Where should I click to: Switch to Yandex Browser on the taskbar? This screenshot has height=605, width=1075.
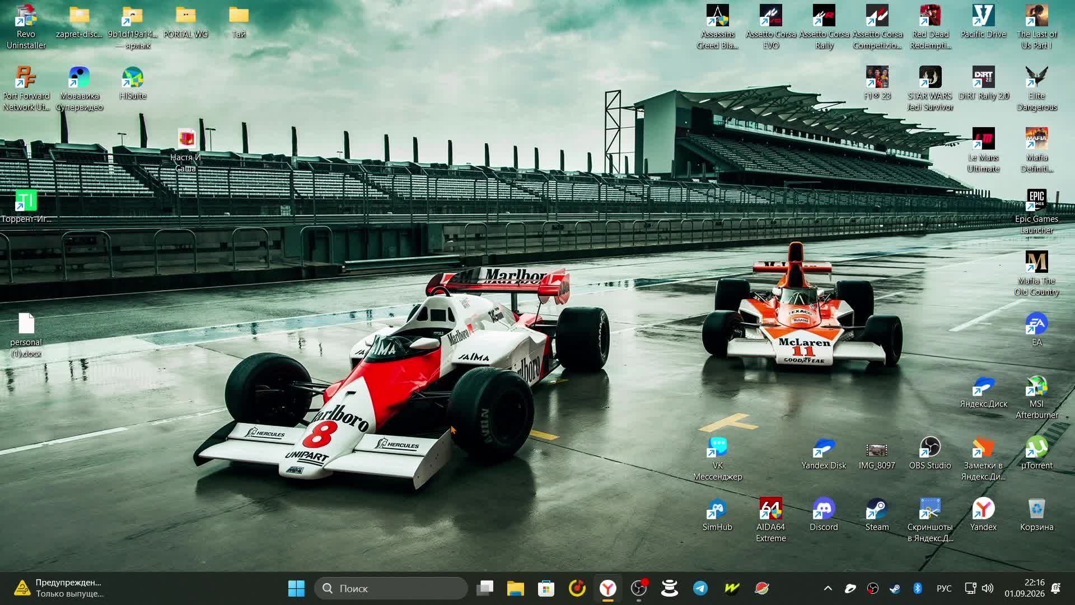[x=608, y=588]
